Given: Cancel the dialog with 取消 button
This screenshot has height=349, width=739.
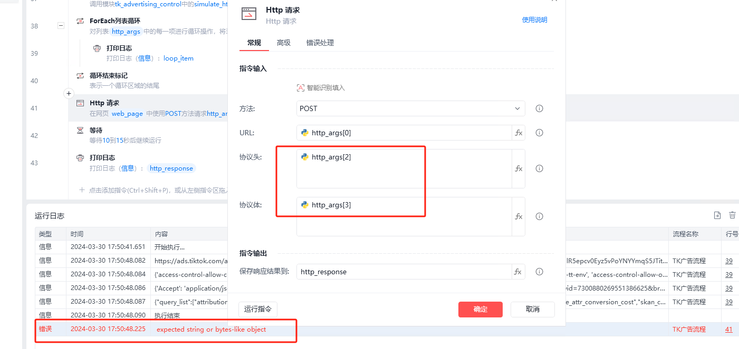Looking at the screenshot, I should pos(533,309).
